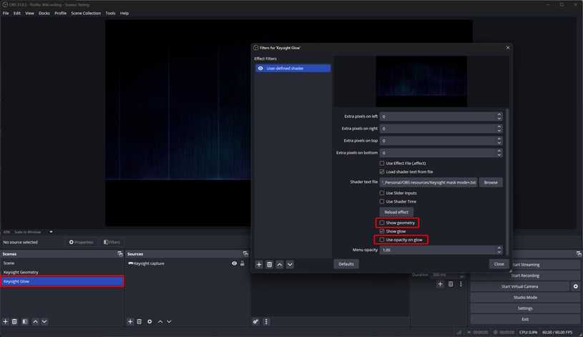Increase Extra pixels on top value
This screenshot has width=583, height=337.
click(x=499, y=139)
